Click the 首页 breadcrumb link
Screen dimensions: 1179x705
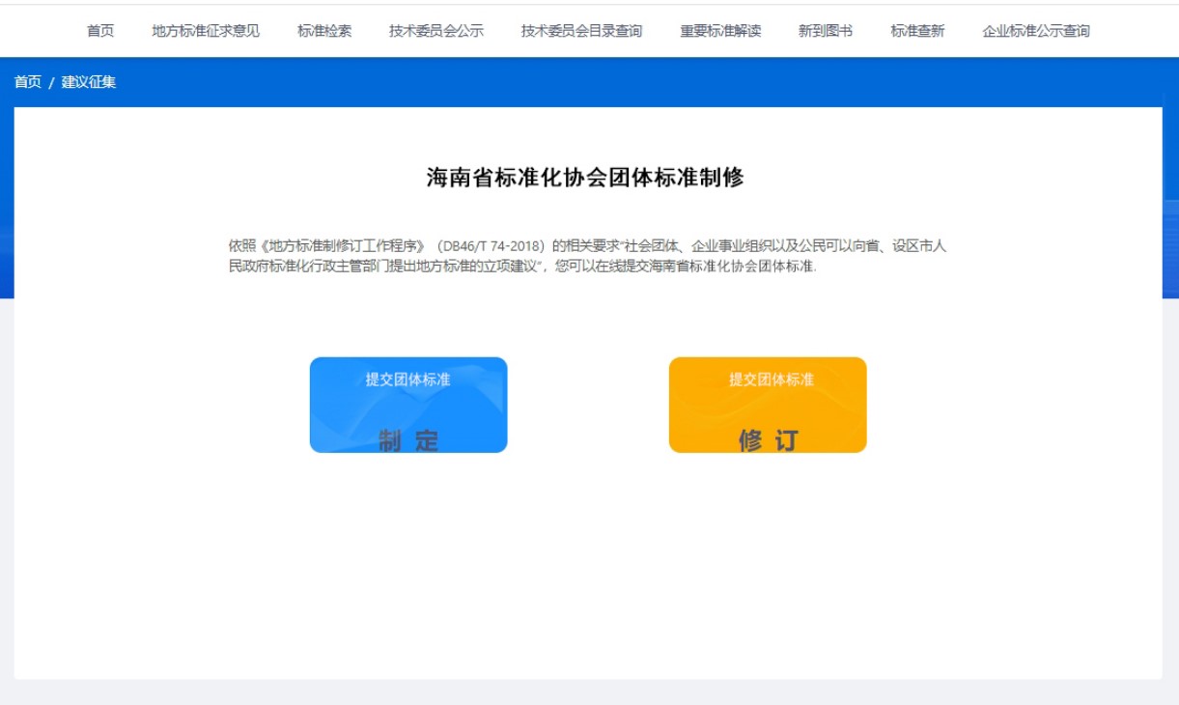28,82
